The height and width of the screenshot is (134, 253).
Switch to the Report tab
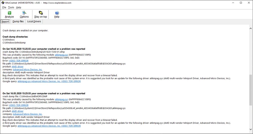[5, 22]
